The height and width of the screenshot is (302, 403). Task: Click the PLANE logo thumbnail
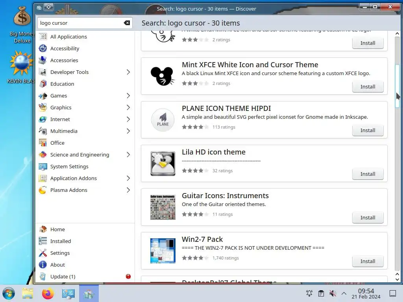pos(163,120)
